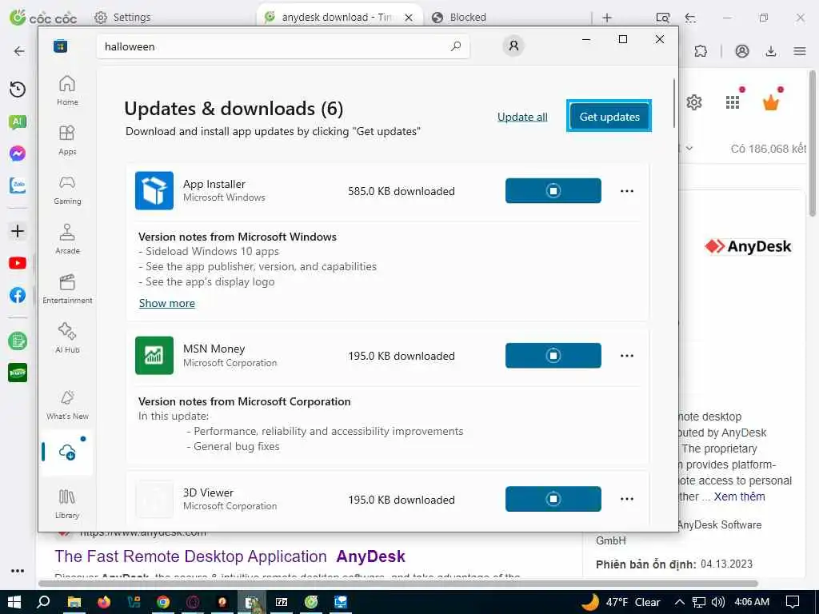The height and width of the screenshot is (614, 819).
Task: Close the anydesk download tab
Action: point(409,18)
